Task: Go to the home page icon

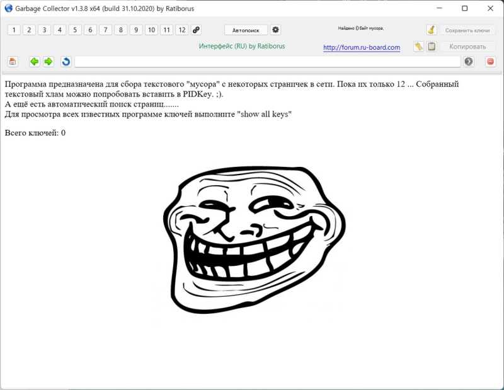Action: pos(13,61)
